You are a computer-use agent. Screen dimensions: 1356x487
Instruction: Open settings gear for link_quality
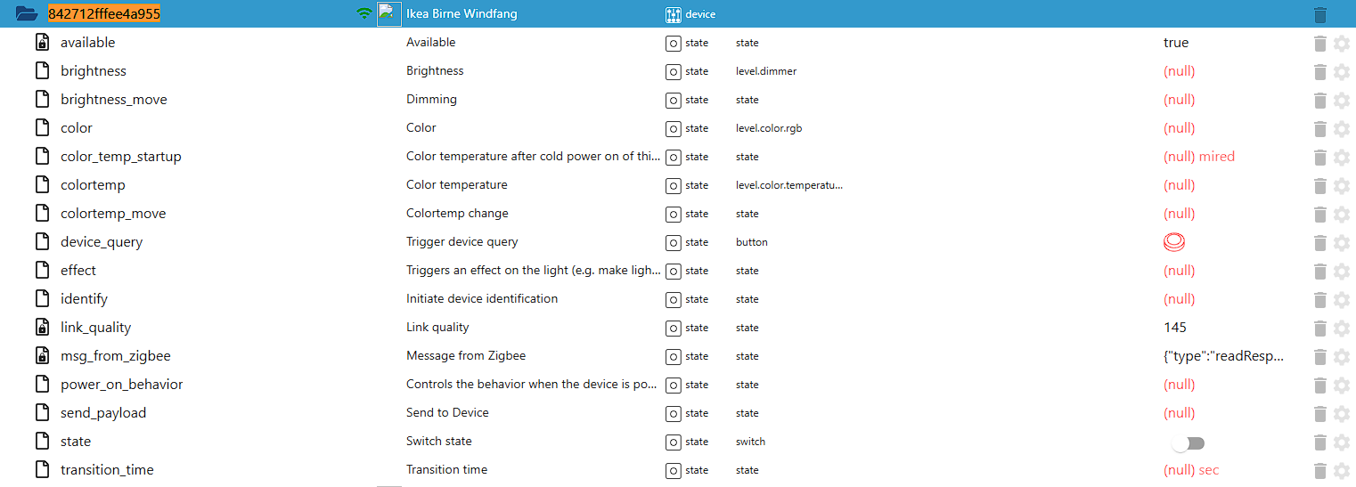click(1342, 328)
